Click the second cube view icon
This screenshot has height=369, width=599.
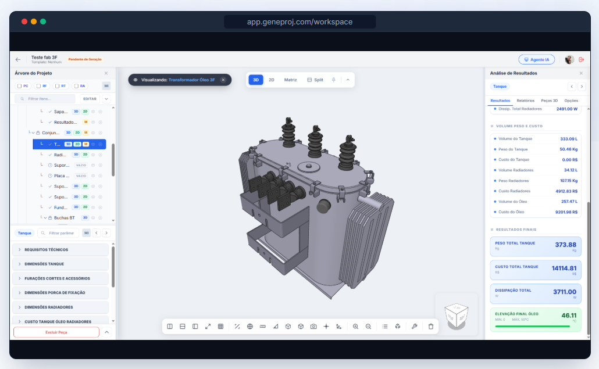[301, 326]
